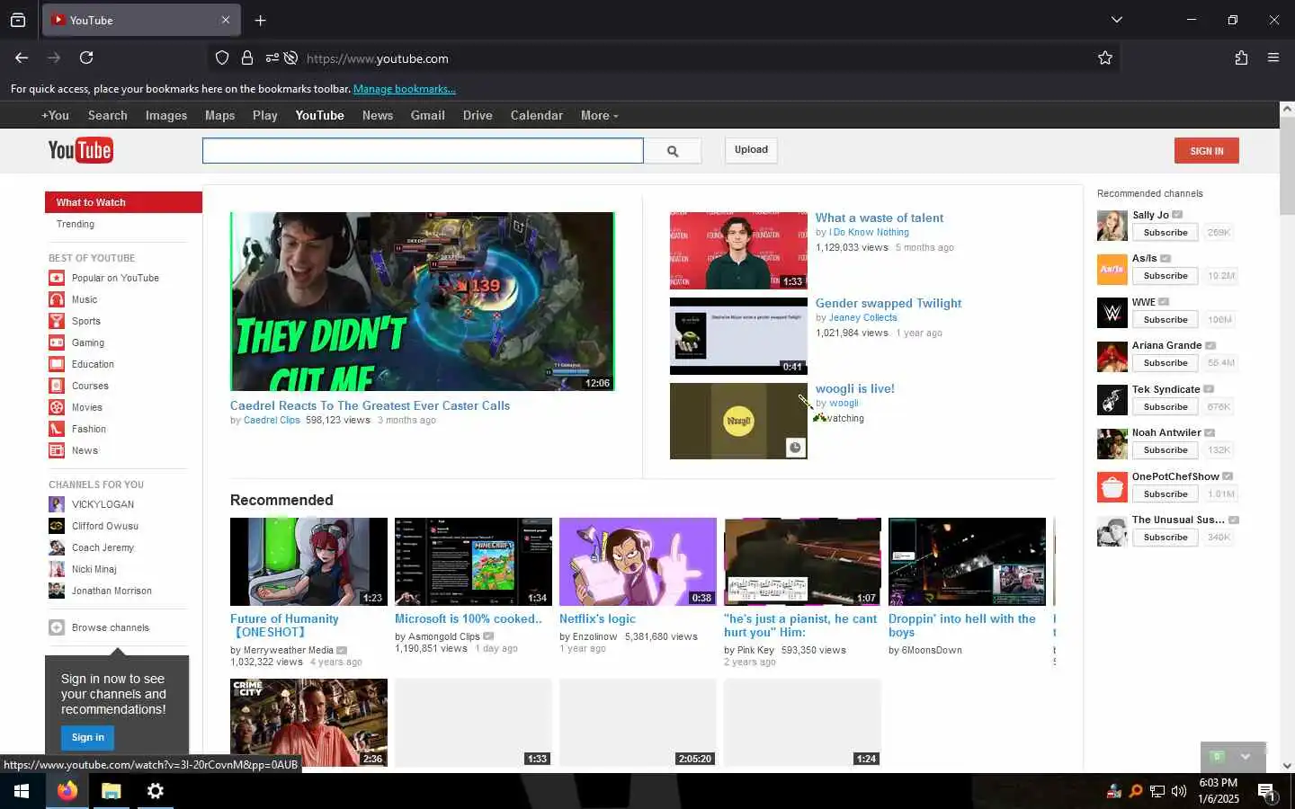Click the site security lock icon
The width and height of the screenshot is (1295, 809).
tap(247, 58)
